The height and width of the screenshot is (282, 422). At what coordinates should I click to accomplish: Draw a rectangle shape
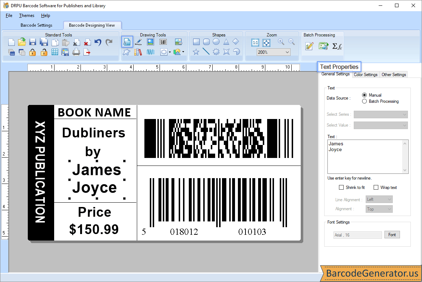coord(196,42)
